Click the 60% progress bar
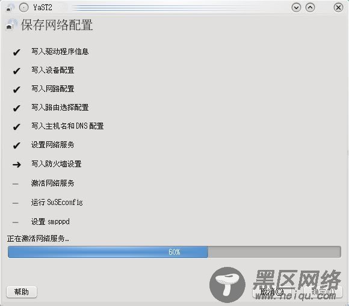Screen dimensions: 349x306 [174, 252]
